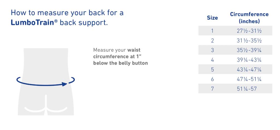Select size 1 in the table

pyautogui.click(x=212, y=31)
